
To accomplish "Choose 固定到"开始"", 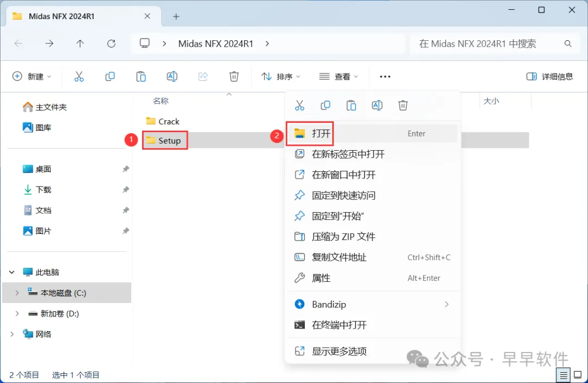I will [372, 216].
